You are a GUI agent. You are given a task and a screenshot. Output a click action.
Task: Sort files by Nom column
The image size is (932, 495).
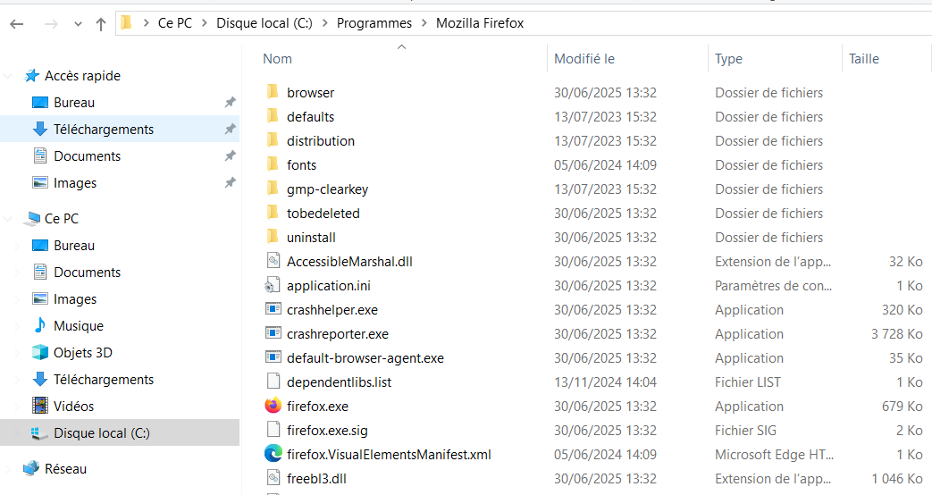coord(278,59)
